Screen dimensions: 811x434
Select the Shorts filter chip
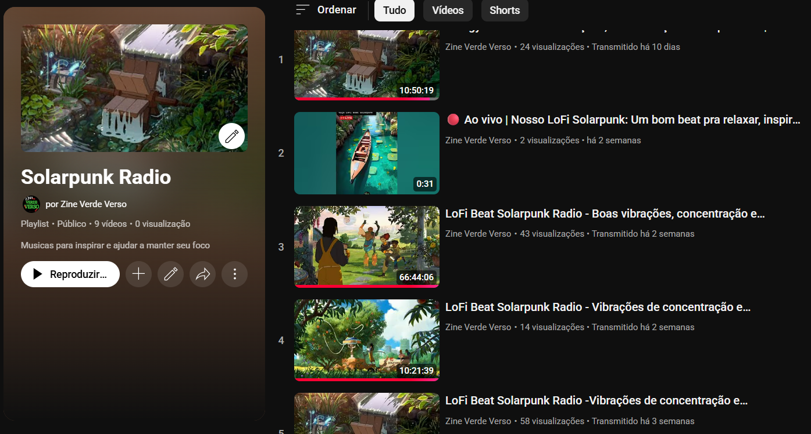(505, 10)
